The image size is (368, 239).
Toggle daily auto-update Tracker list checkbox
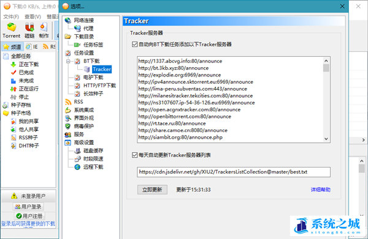click(134, 155)
